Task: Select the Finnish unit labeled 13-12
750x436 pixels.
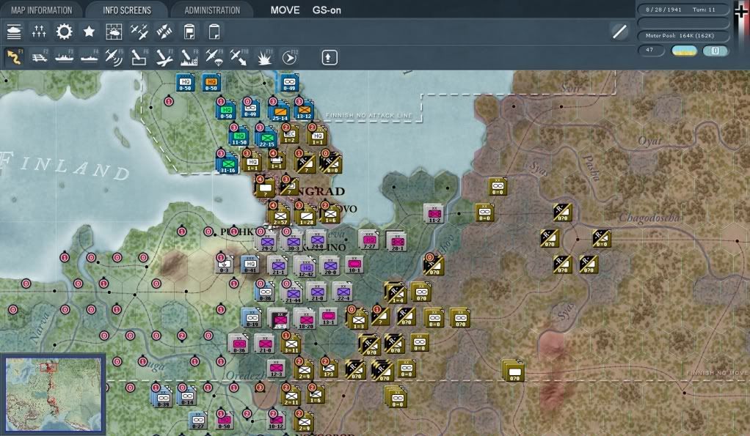Action: click(305, 110)
